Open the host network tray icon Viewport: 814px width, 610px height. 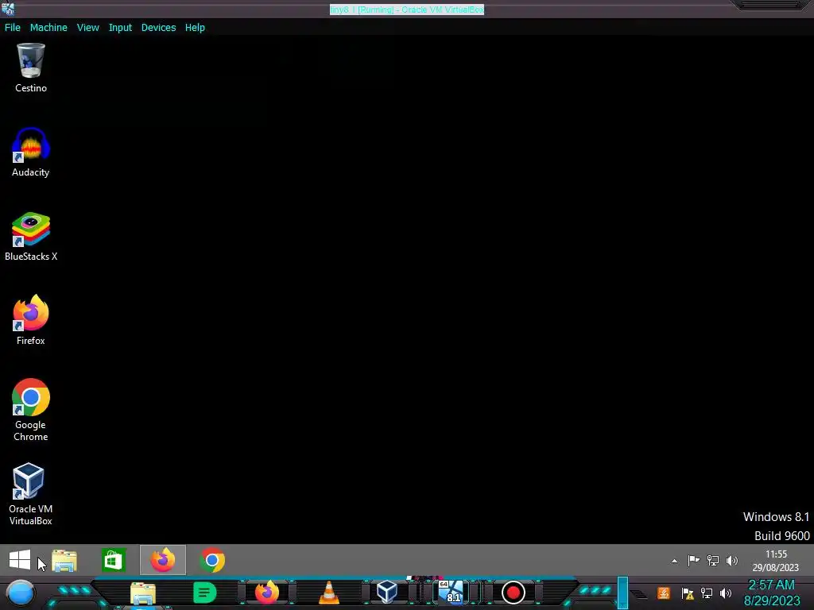click(707, 593)
